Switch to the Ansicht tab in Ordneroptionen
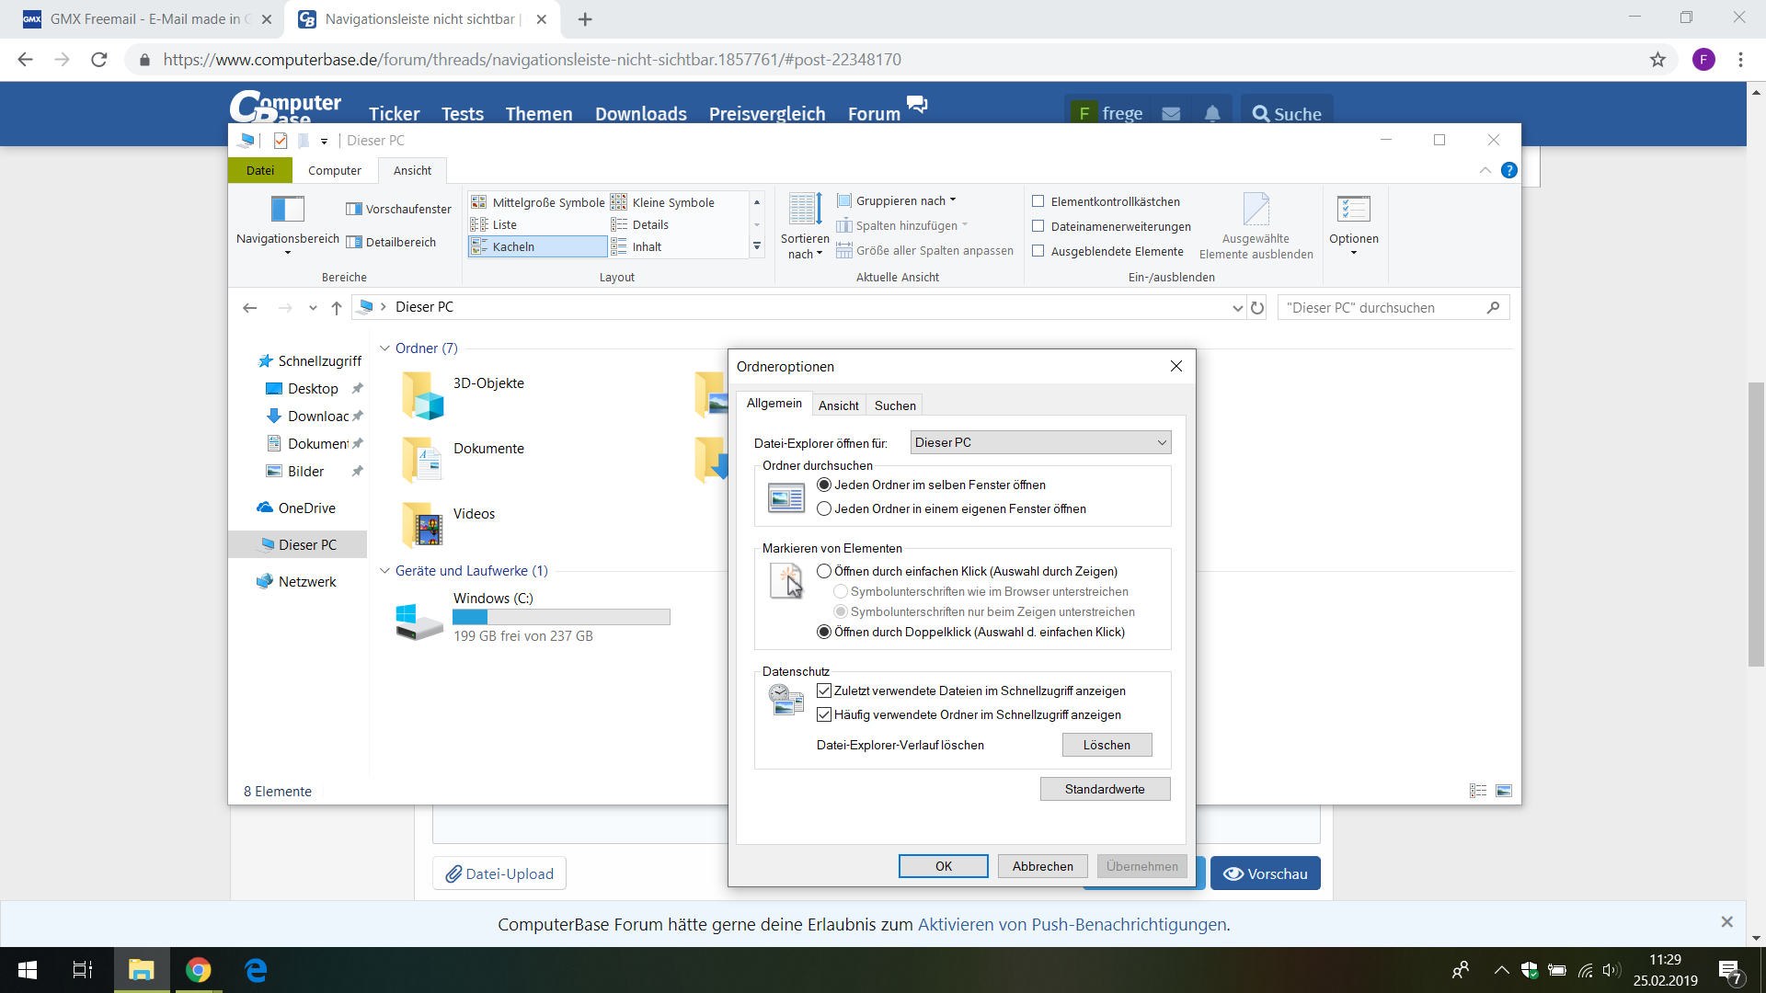1766x993 pixels. [838, 405]
